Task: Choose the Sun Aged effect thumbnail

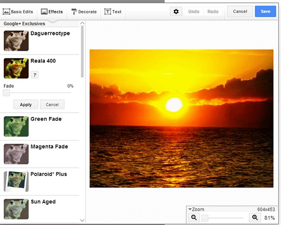Action: 16,209
